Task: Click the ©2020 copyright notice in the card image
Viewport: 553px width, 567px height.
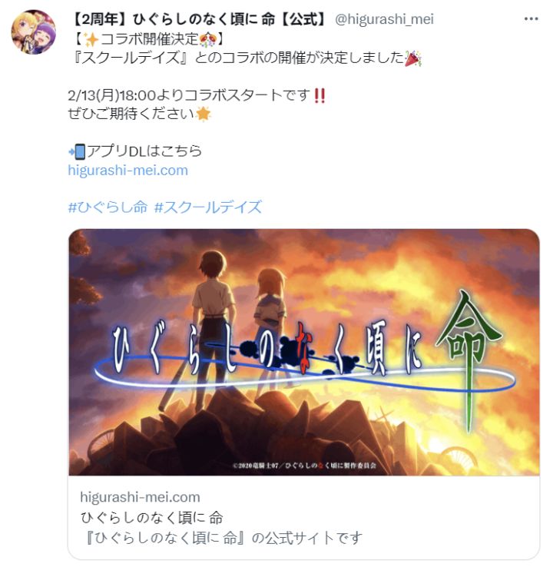Action: coord(305,466)
